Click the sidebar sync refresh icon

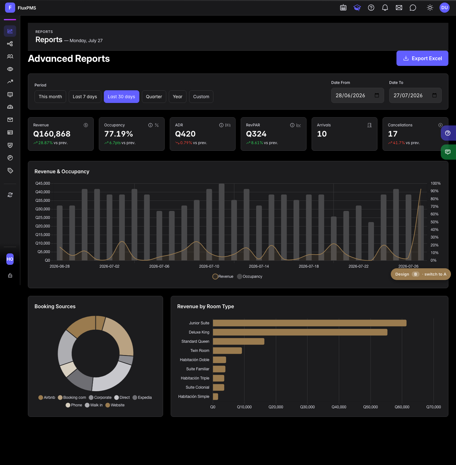click(x=10, y=195)
